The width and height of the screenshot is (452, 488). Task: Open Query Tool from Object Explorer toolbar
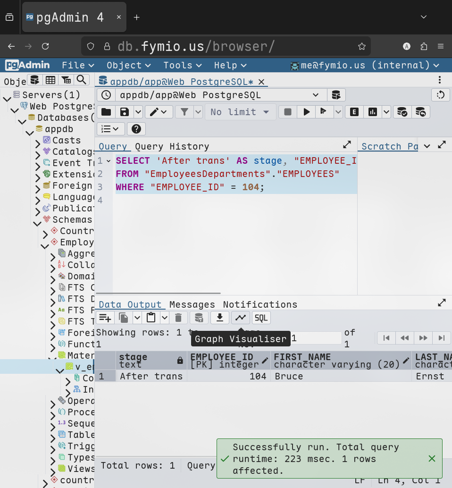coord(34,80)
